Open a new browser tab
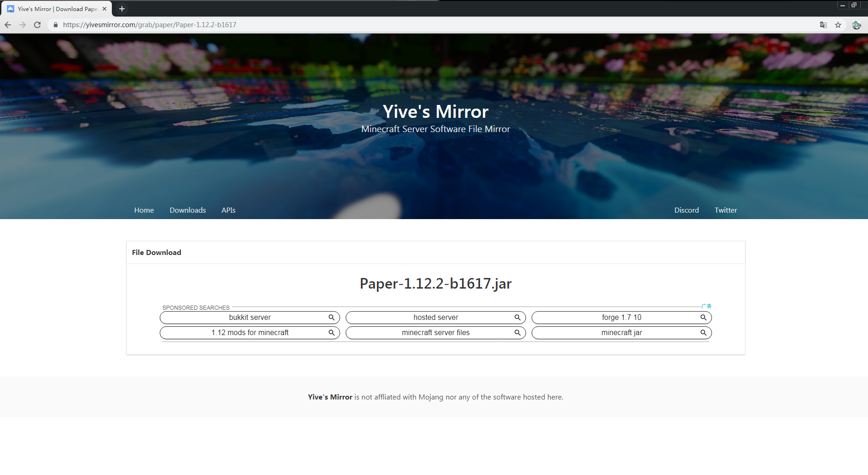The height and width of the screenshot is (475, 868). [122, 9]
